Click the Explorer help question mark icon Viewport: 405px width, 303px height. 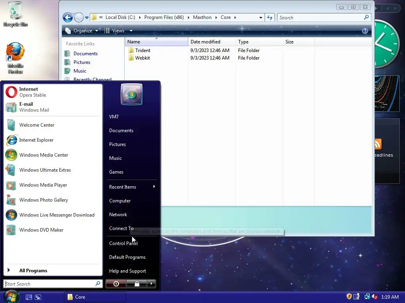coord(365,31)
